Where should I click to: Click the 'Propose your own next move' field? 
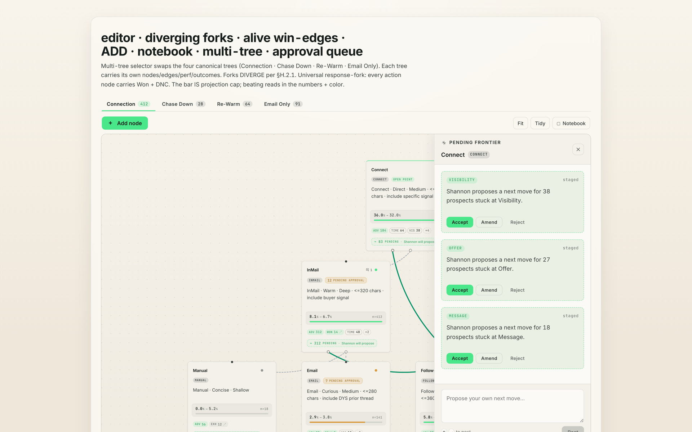pos(513,406)
